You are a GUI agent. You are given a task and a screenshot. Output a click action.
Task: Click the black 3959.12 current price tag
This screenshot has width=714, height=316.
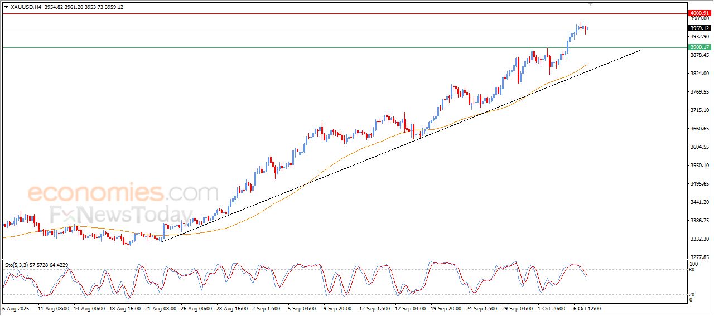click(699, 28)
